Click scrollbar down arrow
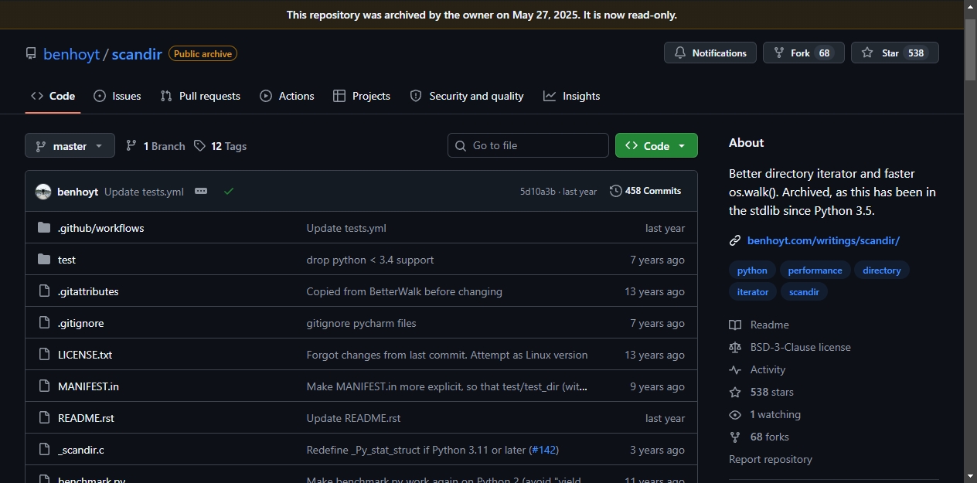 [970, 476]
